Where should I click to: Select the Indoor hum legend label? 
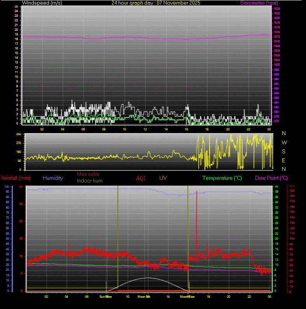tap(90, 181)
